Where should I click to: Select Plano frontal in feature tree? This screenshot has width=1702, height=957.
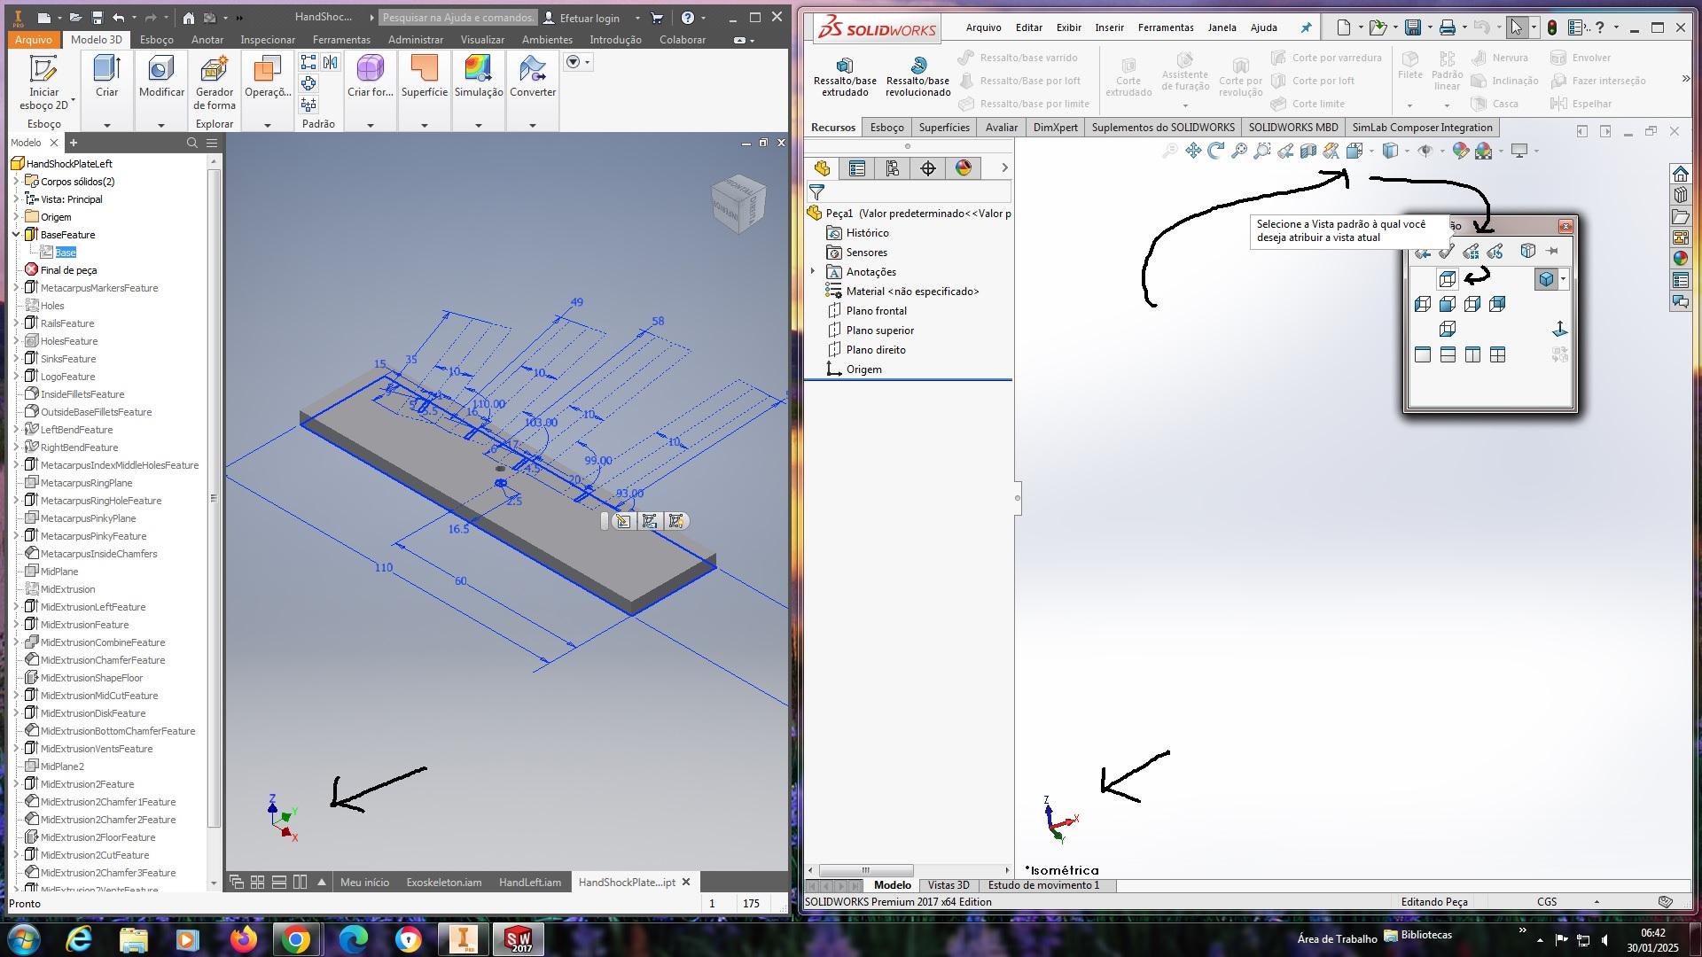coord(876,311)
